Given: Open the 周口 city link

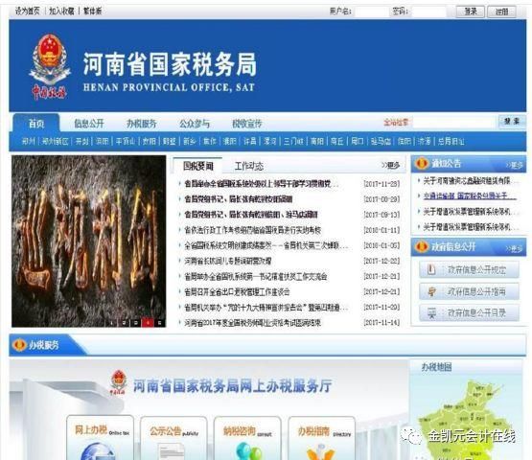Looking at the screenshot, I should (x=357, y=141).
